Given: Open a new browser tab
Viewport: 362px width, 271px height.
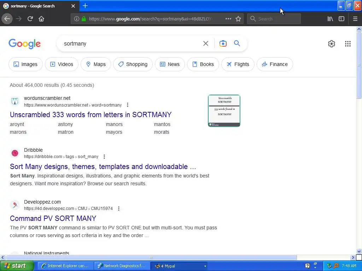Looking at the screenshot, I should tap(85, 6).
